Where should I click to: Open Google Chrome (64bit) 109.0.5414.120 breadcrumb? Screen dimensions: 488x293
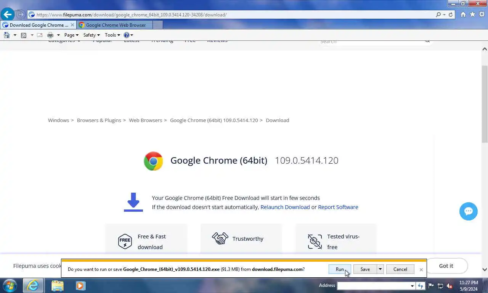214,120
